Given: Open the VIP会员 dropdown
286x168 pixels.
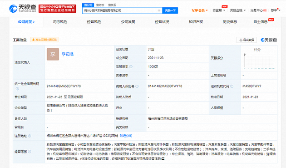Looking at the screenshot, I should (x=200, y=10).
